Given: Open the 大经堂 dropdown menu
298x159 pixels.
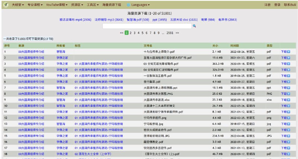Looking at the screenshot, I should 18,5.
